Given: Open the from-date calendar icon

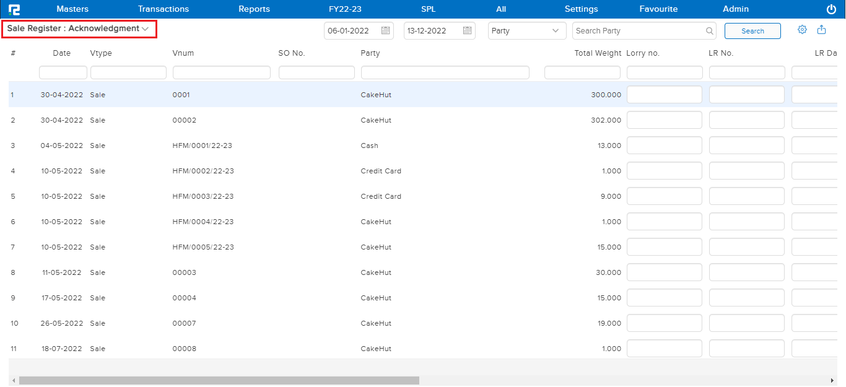Looking at the screenshot, I should (385, 31).
